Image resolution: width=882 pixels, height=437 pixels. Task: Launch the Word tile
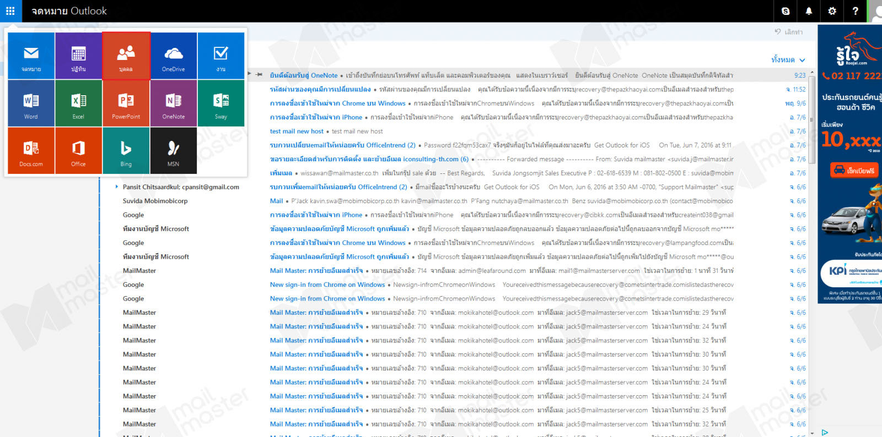[31, 103]
